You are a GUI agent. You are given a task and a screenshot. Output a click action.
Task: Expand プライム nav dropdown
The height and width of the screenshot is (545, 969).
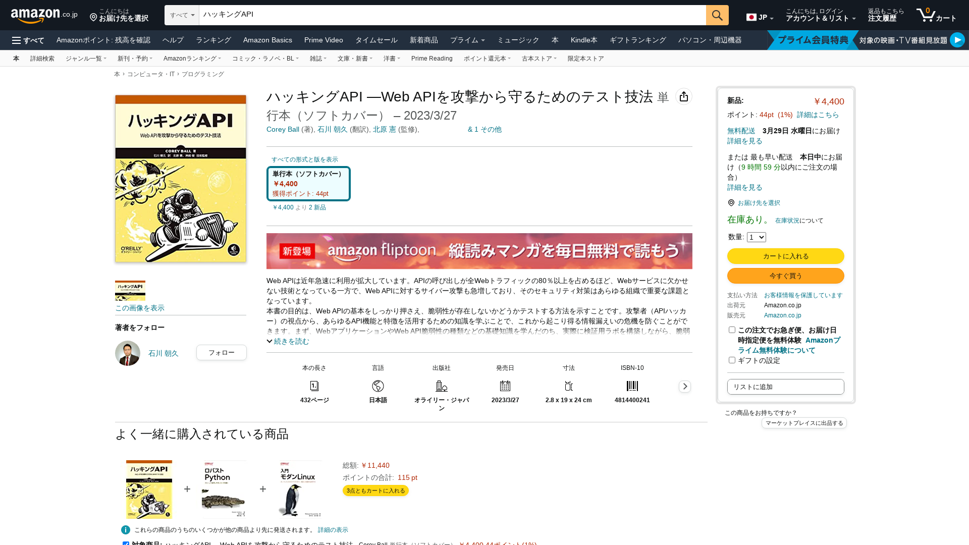[x=467, y=40]
